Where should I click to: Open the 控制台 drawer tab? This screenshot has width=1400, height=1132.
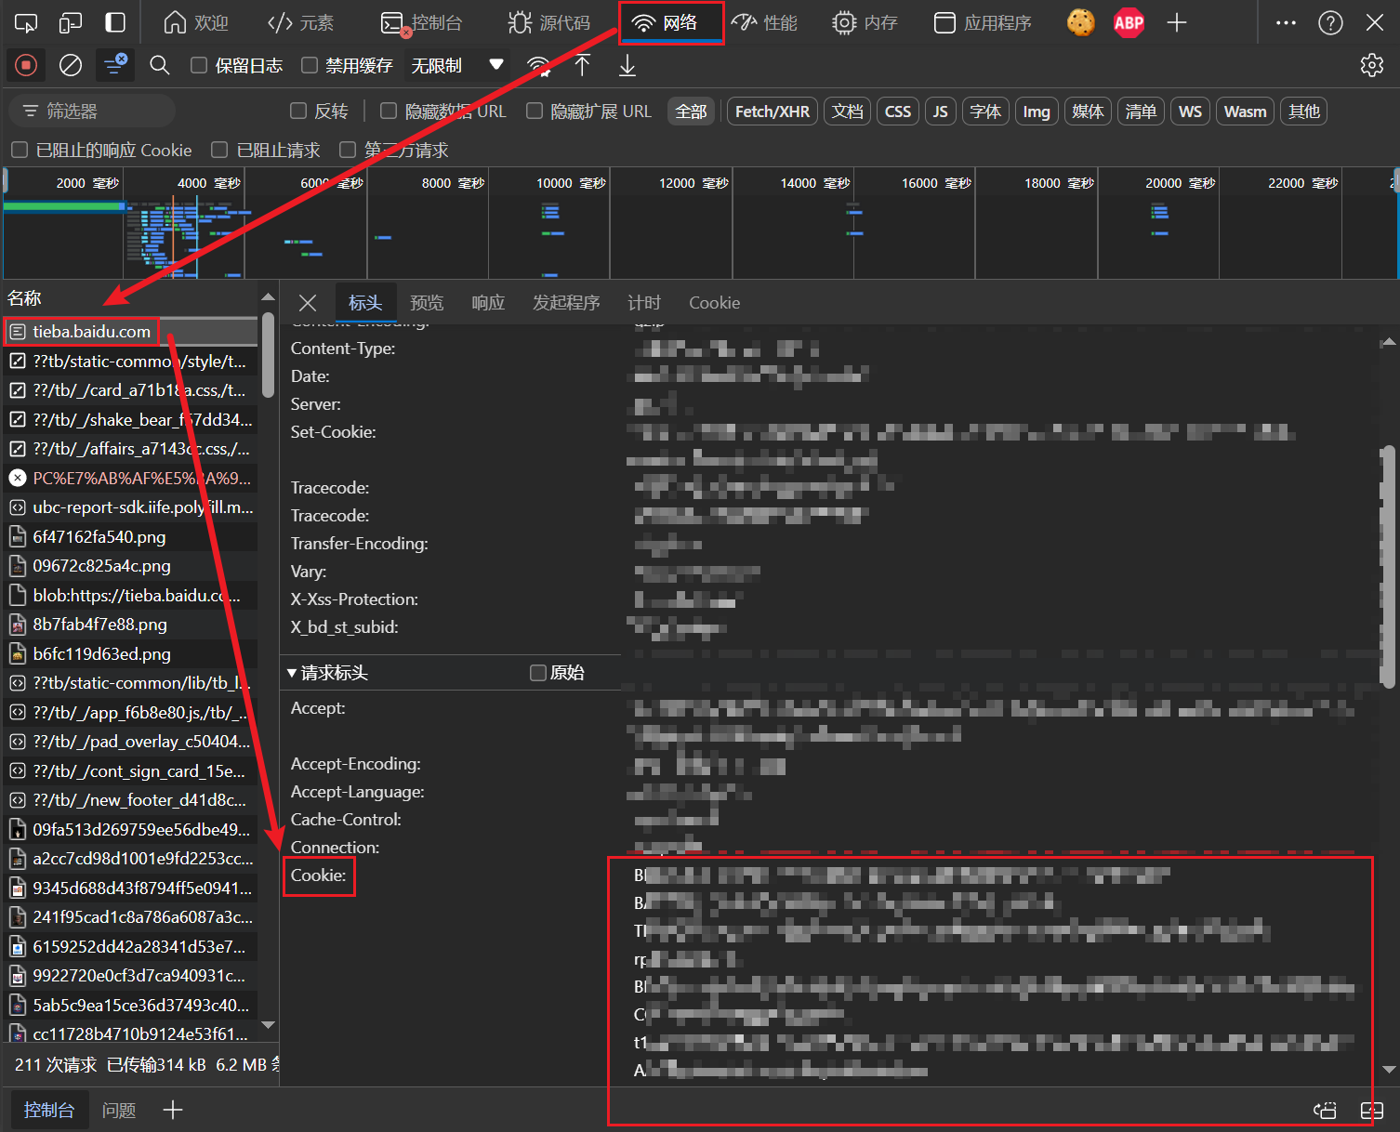click(48, 1110)
